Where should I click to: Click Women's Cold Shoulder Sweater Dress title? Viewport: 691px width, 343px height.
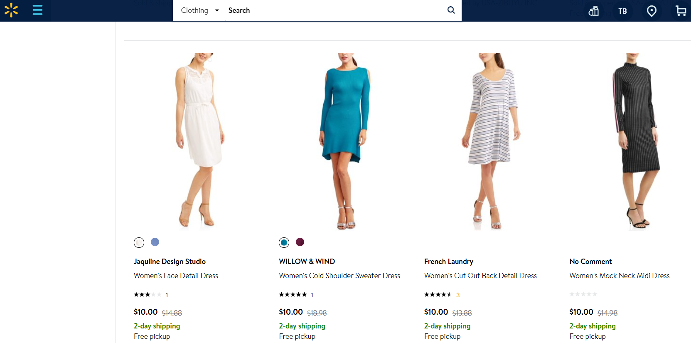[x=339, y=276]
